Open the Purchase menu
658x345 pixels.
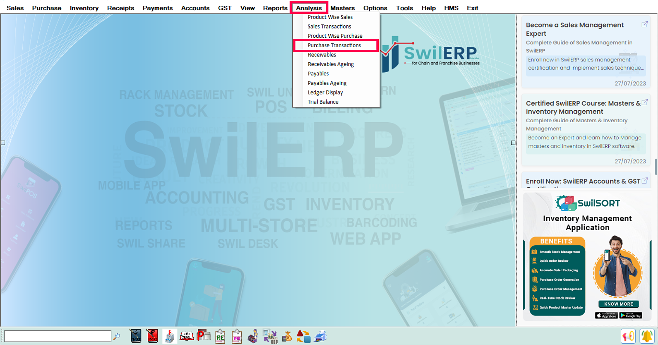[47, 8]
